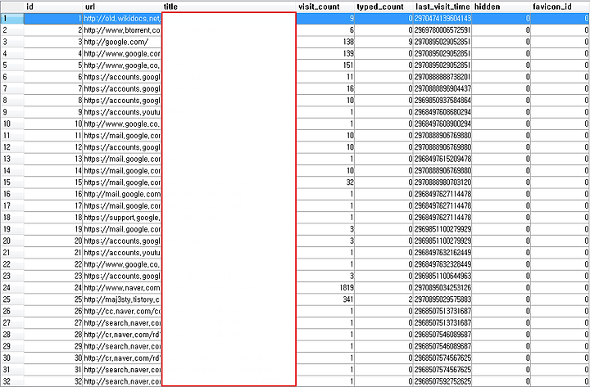Click the typed_count cell showing 9
590x387 pixels.
383,42
